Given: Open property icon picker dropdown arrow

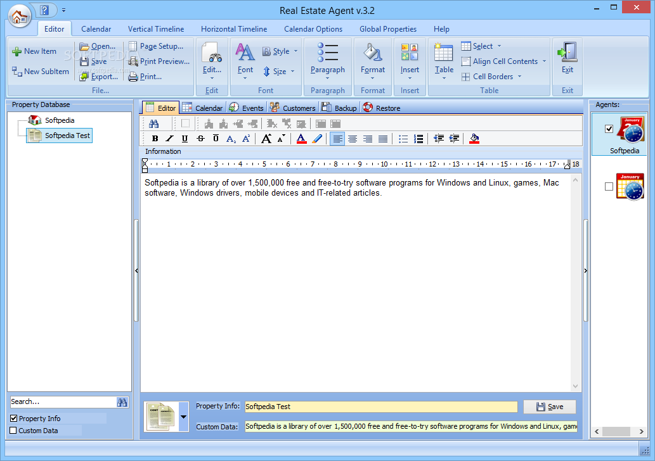Looking at the screenshot, I should click(183, 417).
